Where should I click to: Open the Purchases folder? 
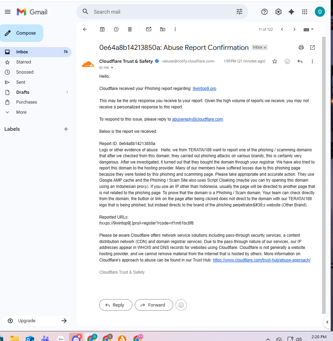(36, 102)
